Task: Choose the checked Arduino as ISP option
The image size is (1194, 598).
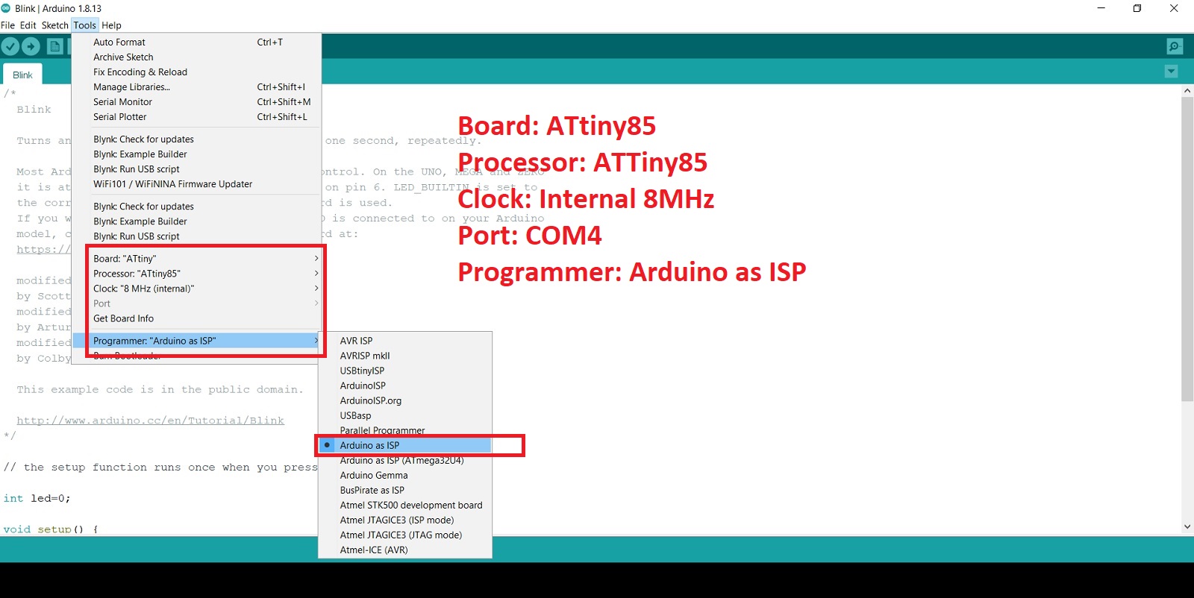Action: point(405,445)
